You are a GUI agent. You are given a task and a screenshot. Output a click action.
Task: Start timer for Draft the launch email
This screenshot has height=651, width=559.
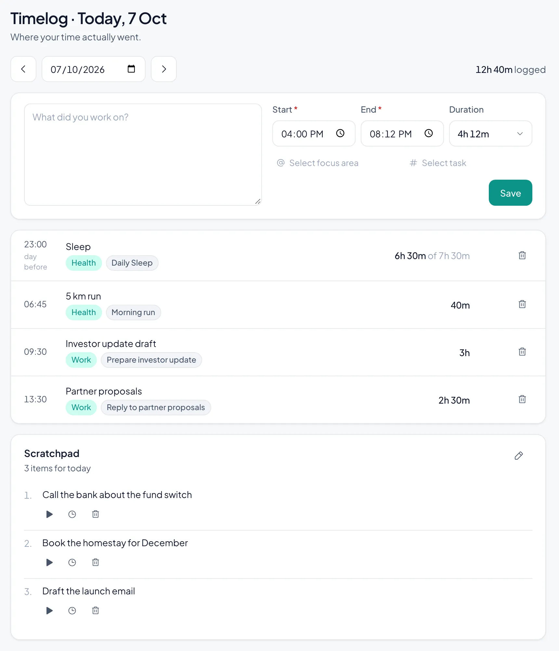[x=49, y=611]
